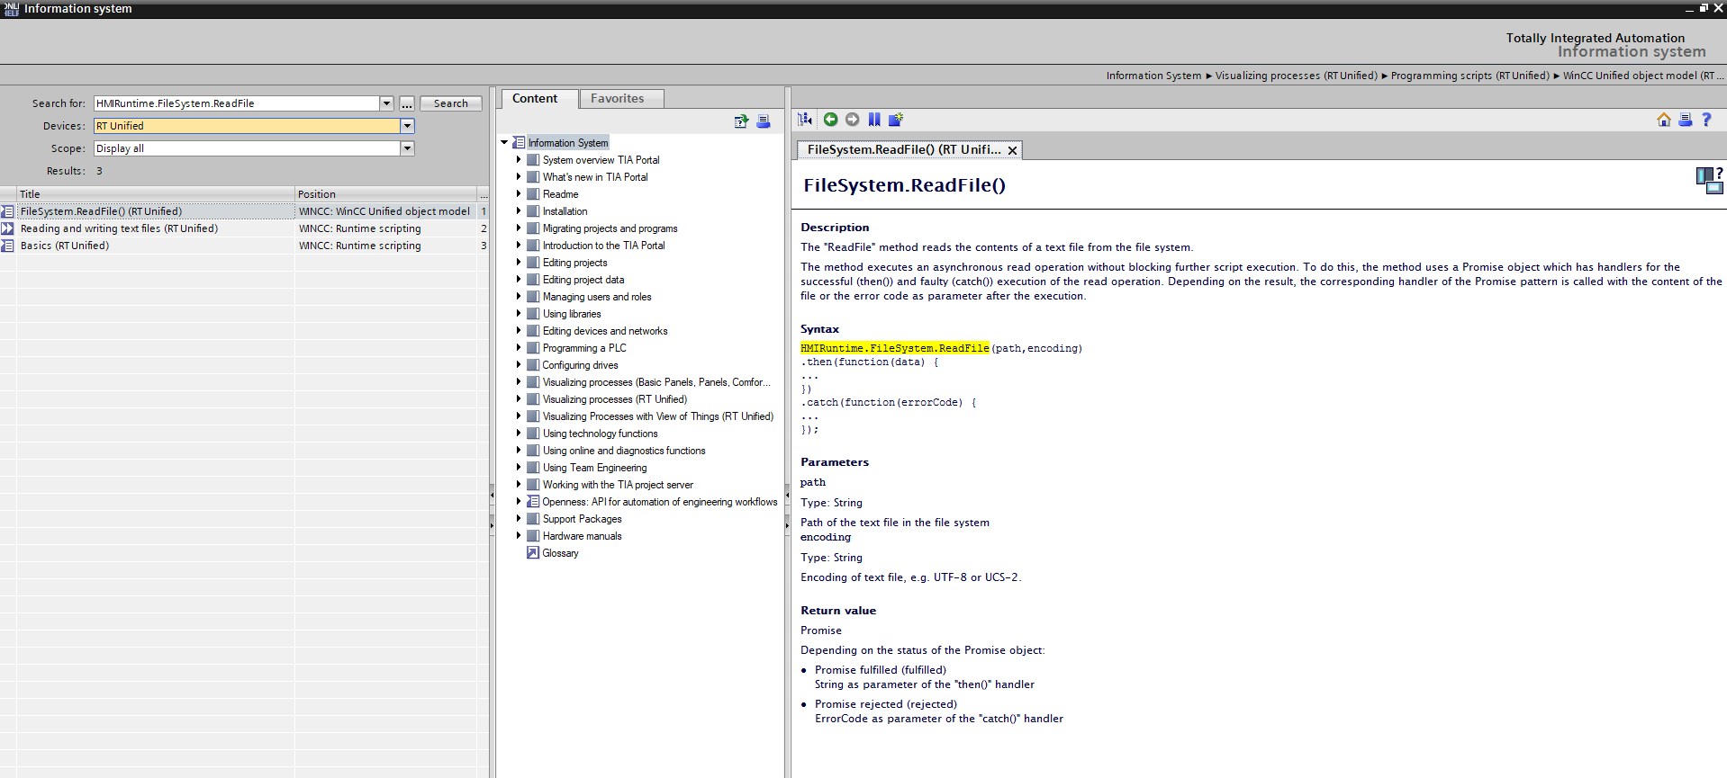
Task: Click the Search for input field
Action: [236, 103]
